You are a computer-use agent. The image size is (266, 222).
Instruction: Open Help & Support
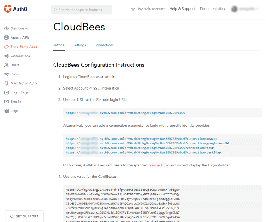[x=182, y=9]
